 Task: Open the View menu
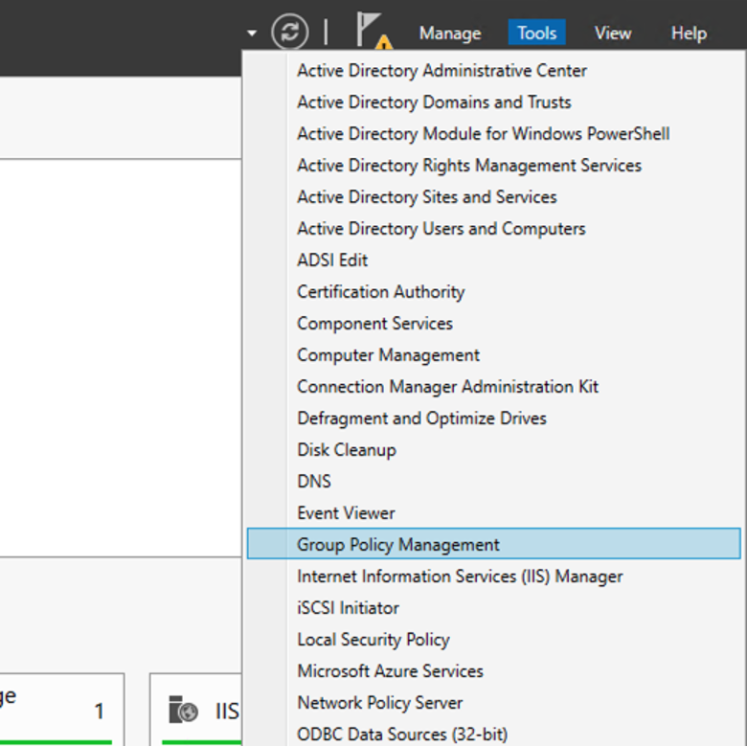[612, 33]
